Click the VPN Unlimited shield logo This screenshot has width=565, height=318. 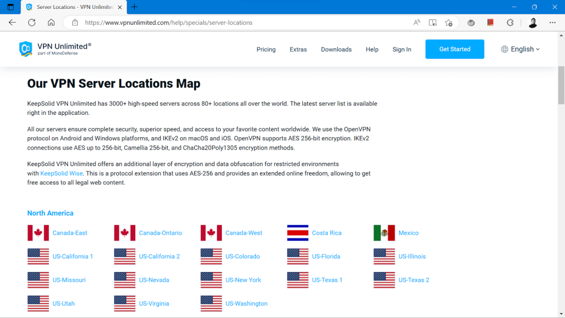[x=25, y=49]
